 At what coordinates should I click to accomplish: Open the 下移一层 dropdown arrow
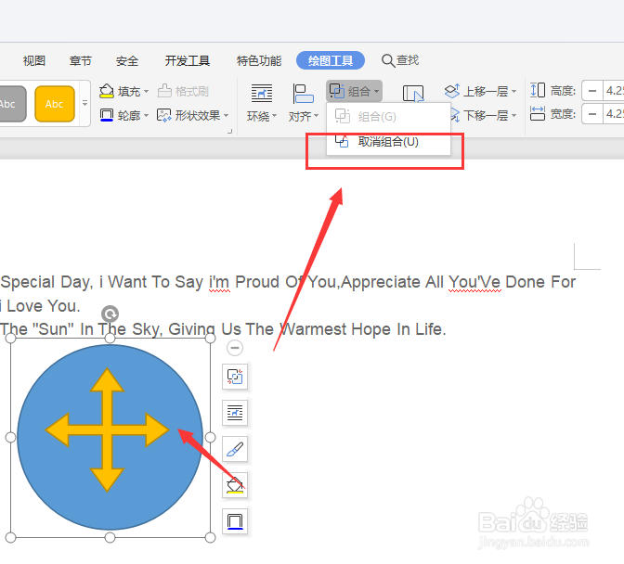(513, 116)
